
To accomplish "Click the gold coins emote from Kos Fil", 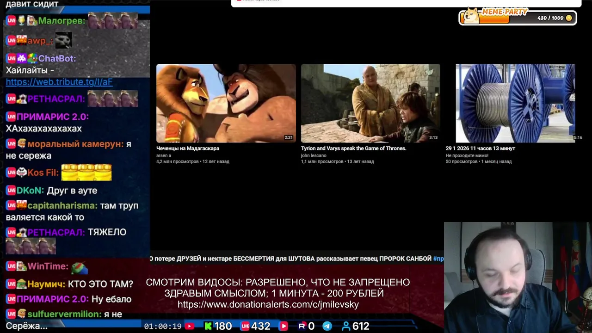I will [86, 172].
